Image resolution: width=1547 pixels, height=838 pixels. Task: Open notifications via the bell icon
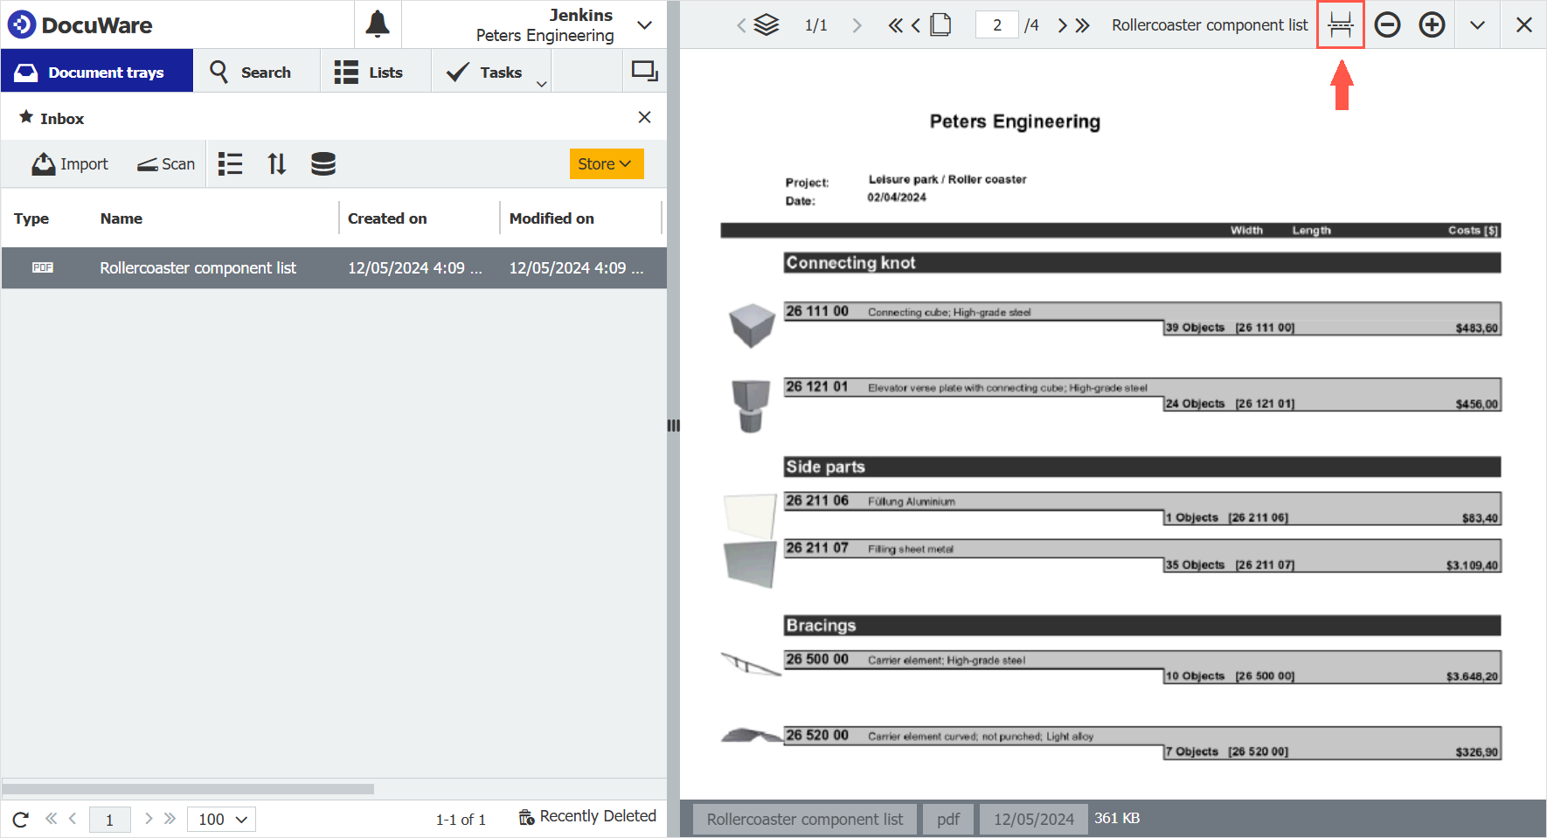(378, 24)
